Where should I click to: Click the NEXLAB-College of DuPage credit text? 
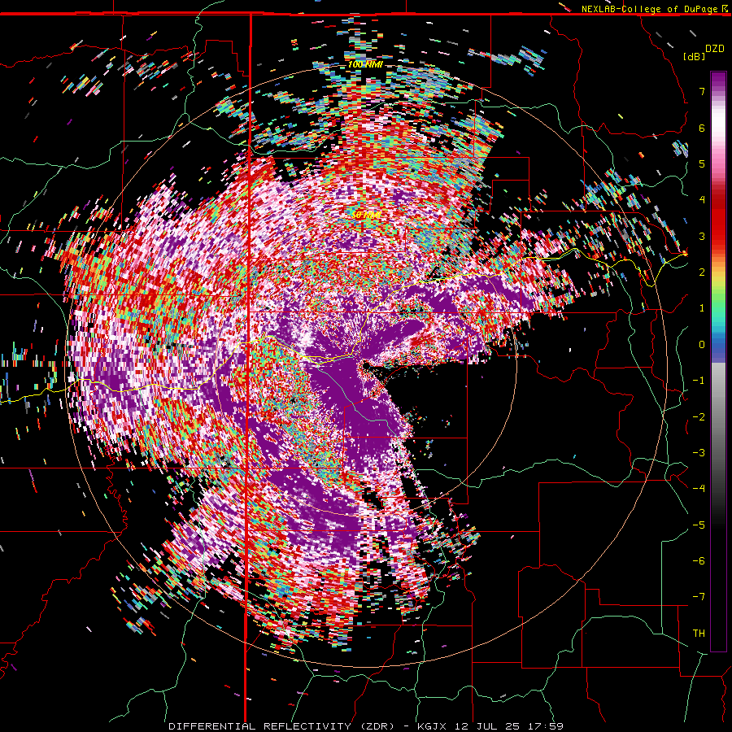click(x=649, y=9)
